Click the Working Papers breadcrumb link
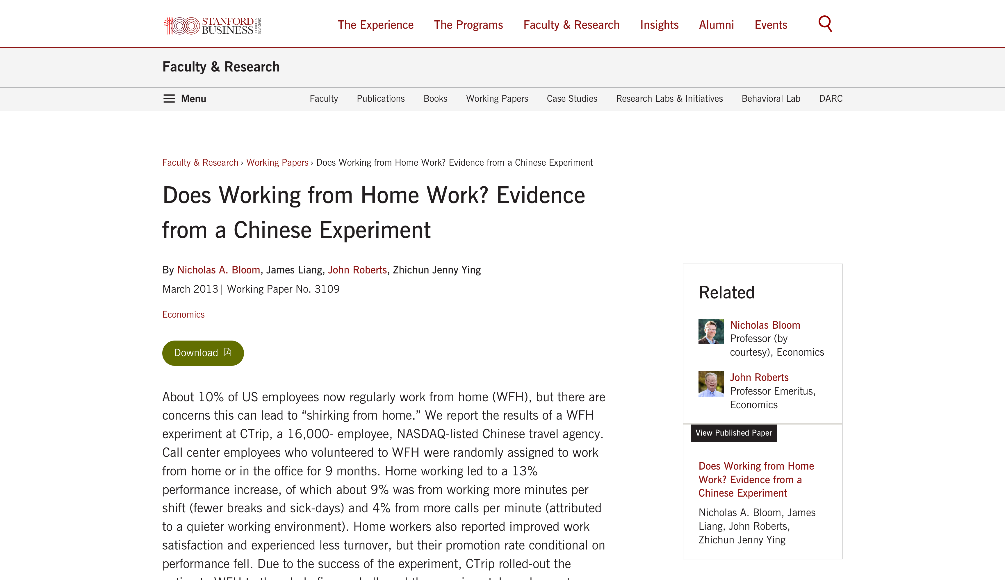The height and width of the screenshot is (580, 1005). [x=277, y=162]
